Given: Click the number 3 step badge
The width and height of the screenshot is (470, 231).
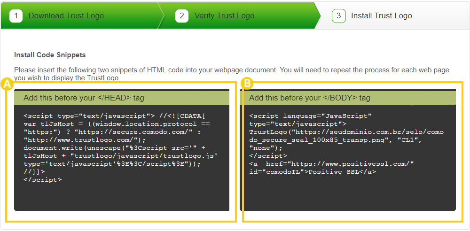Looking at the screenshot, I should tap(338, 16).
